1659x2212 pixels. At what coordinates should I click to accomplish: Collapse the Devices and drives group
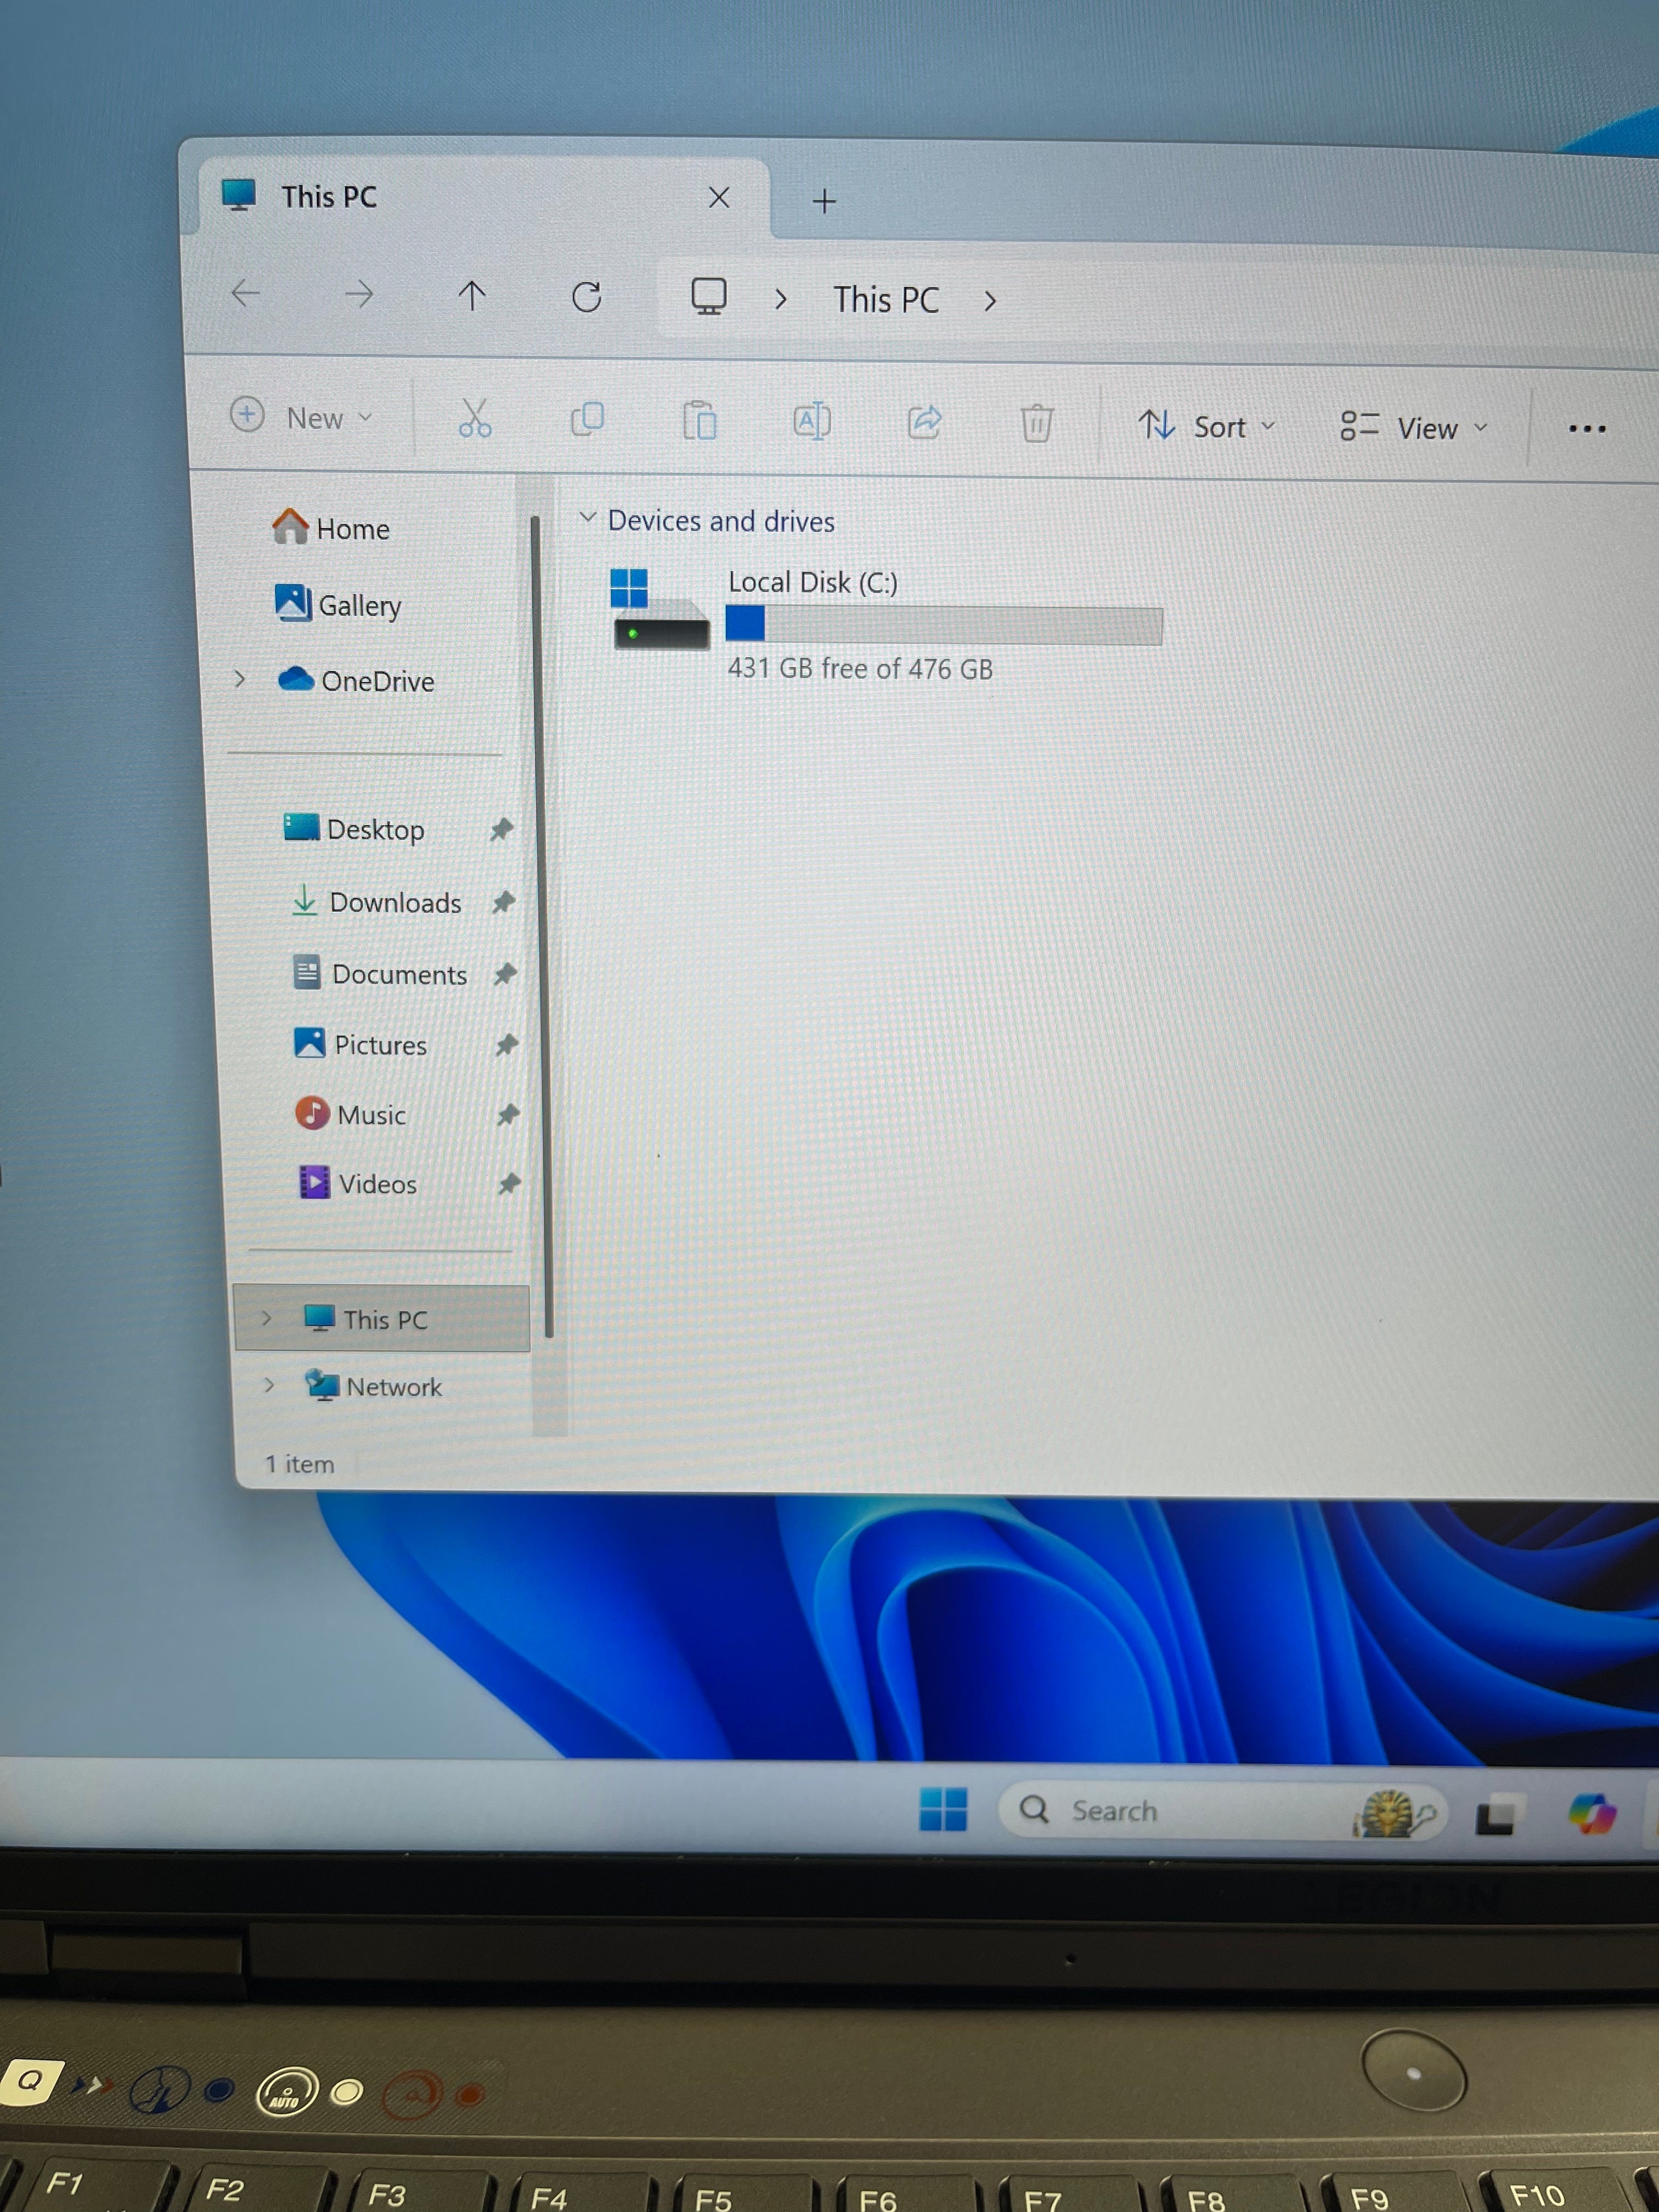588,517
